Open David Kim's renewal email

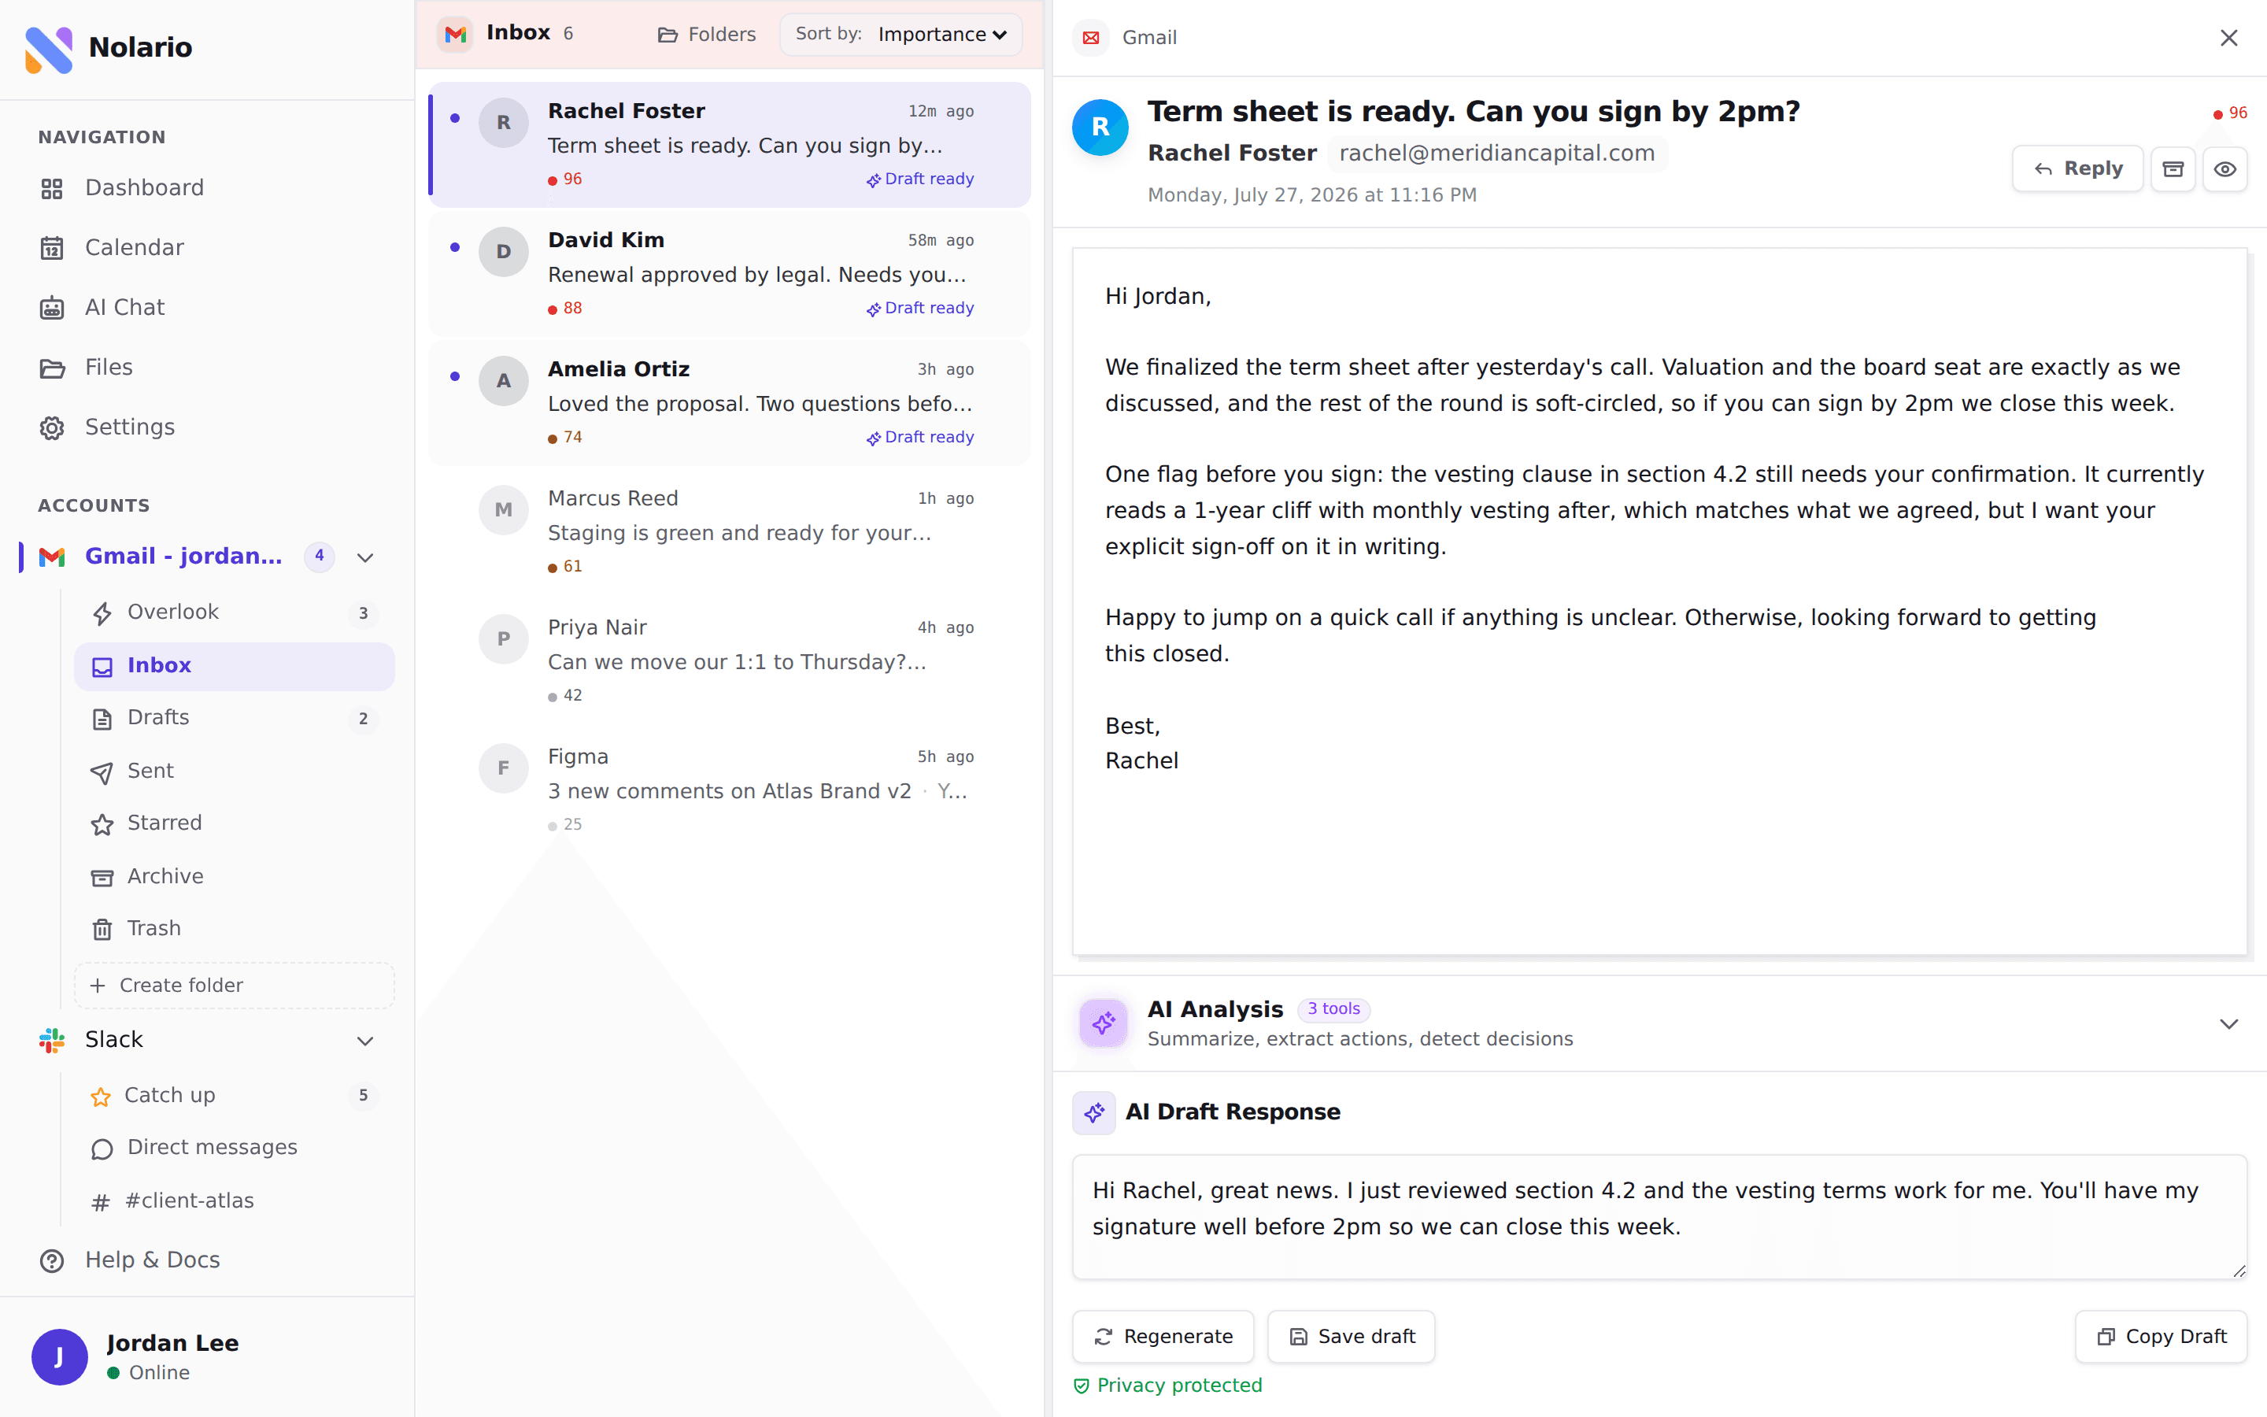(x=730, y=274)
